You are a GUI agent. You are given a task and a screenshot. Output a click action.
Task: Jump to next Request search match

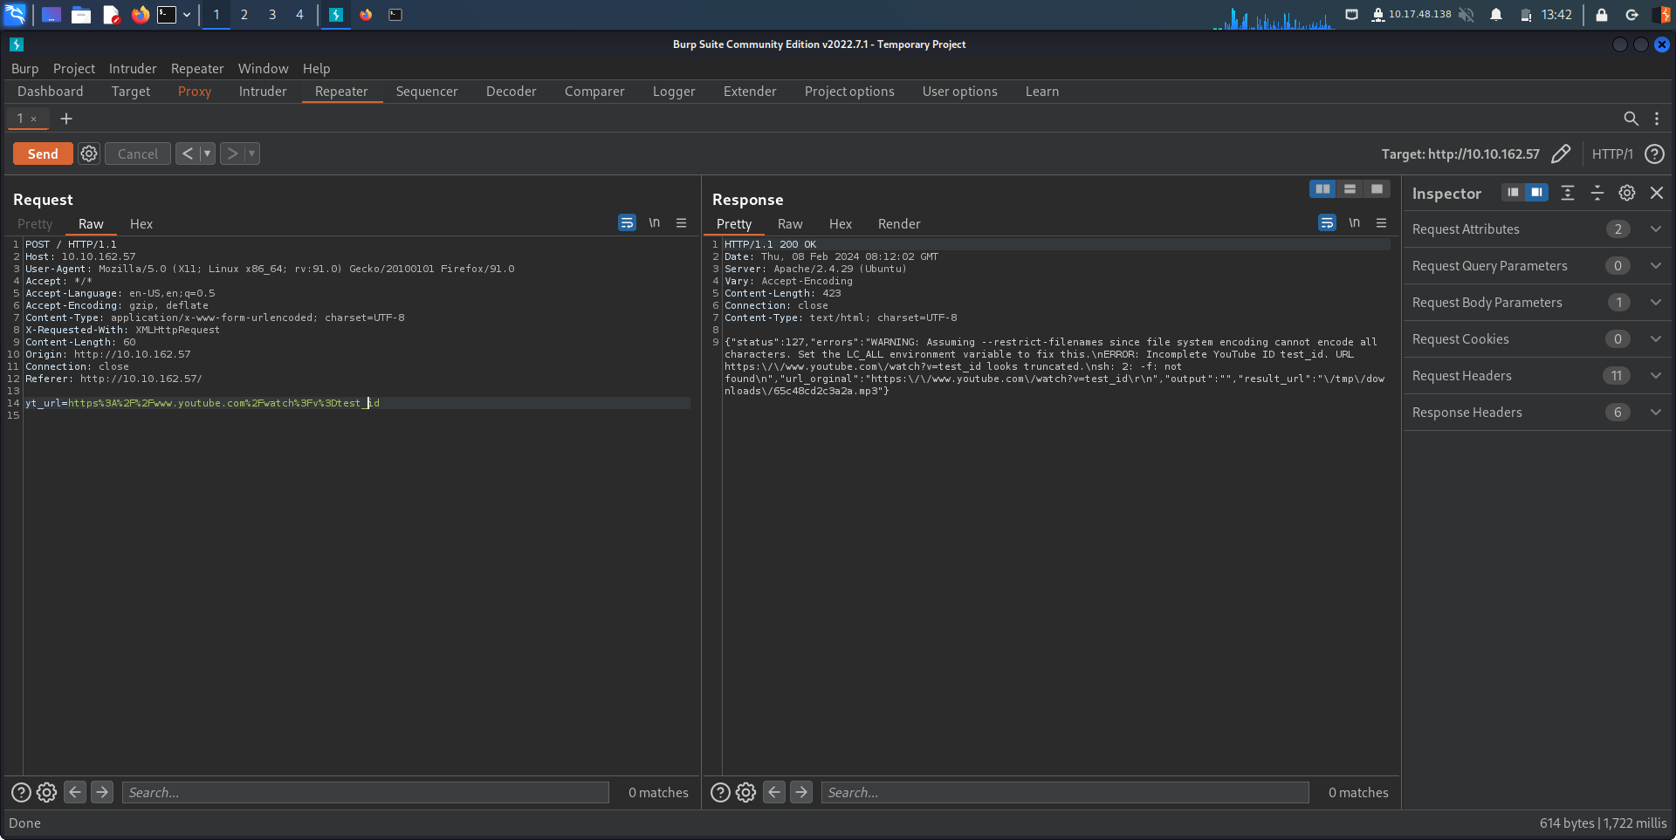click(x=102, y=792)
